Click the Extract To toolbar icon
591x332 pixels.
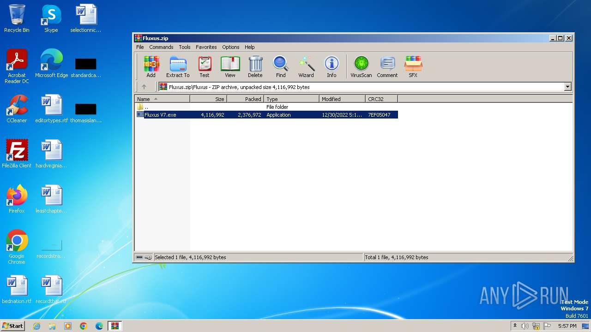[x=178, y=67]
